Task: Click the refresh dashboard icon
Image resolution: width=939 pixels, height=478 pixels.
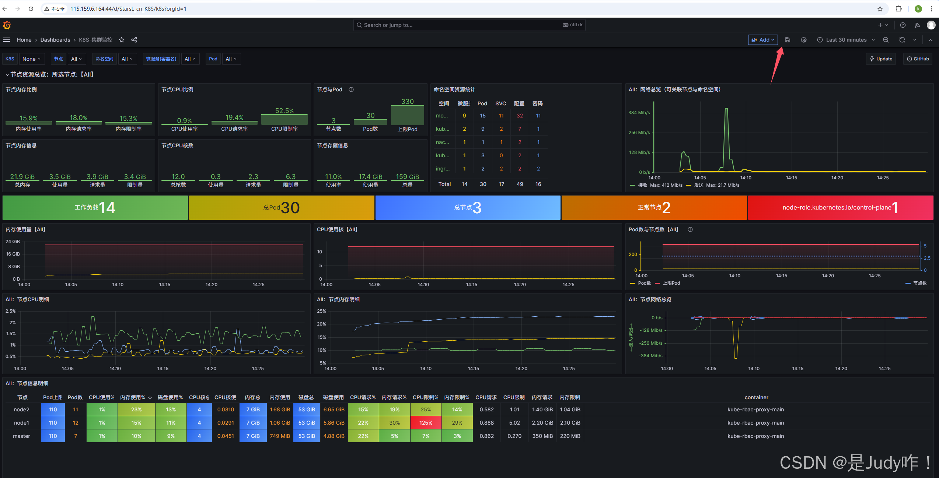Action: [902, 40]
